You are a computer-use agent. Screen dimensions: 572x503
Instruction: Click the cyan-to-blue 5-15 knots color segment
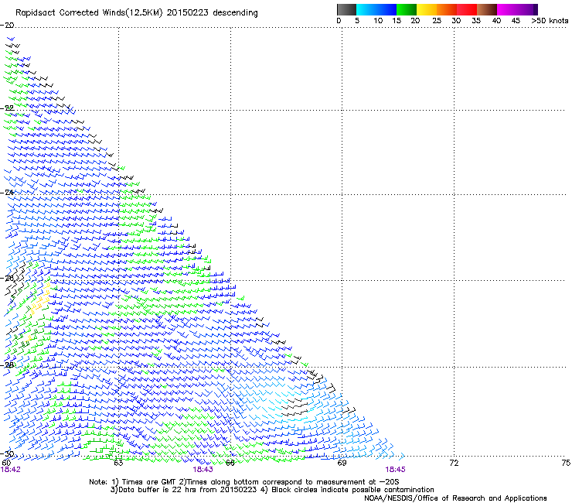point(376,9)
